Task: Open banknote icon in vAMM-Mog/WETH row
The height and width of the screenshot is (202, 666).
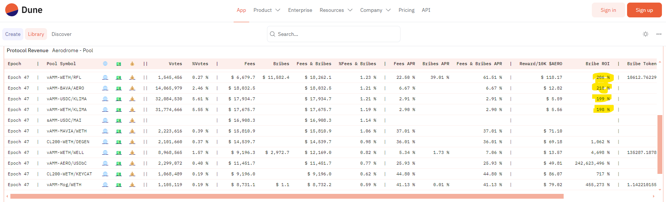Action: pos(119,185)
